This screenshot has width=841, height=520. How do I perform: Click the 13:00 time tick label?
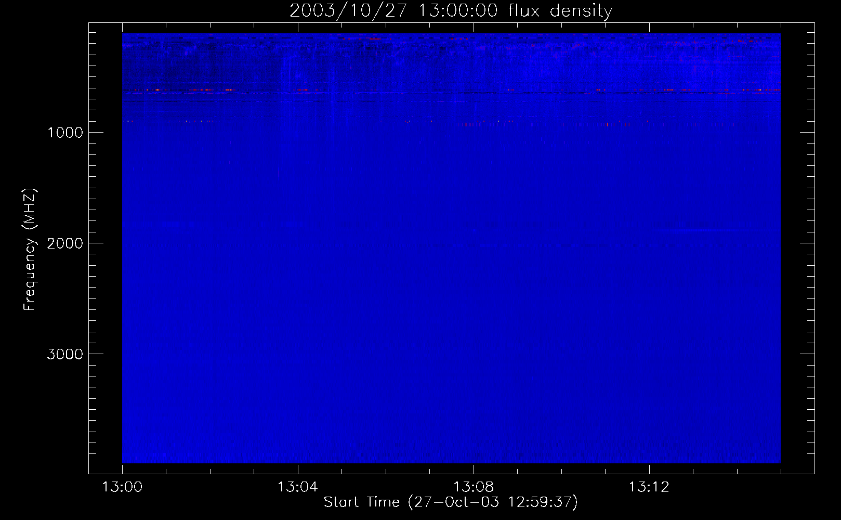122,487
